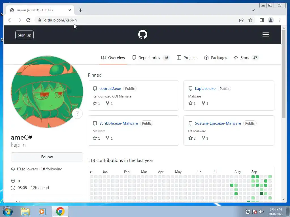Open the Stars tab
290x217 pixels.
point(246,58)
